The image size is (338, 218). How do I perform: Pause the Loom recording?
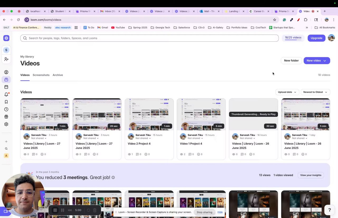[x=63, y=210]
